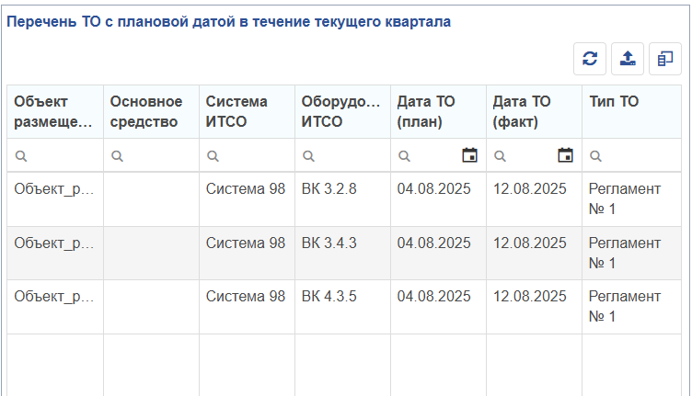Click the refresh table icon
Viewport: 692px width, 396px height.
click(590, 59)
